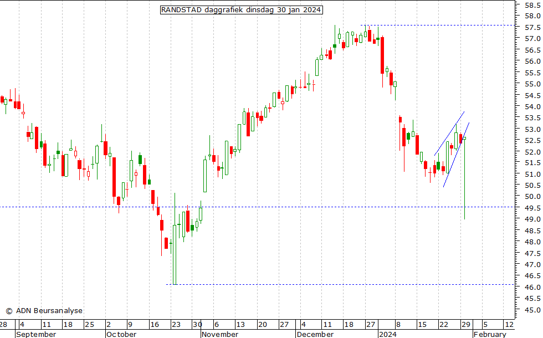Click the ADN Beursanalyse copyright text
The width and height of the screenshot is (543, 338).
(x=44, y=311)
